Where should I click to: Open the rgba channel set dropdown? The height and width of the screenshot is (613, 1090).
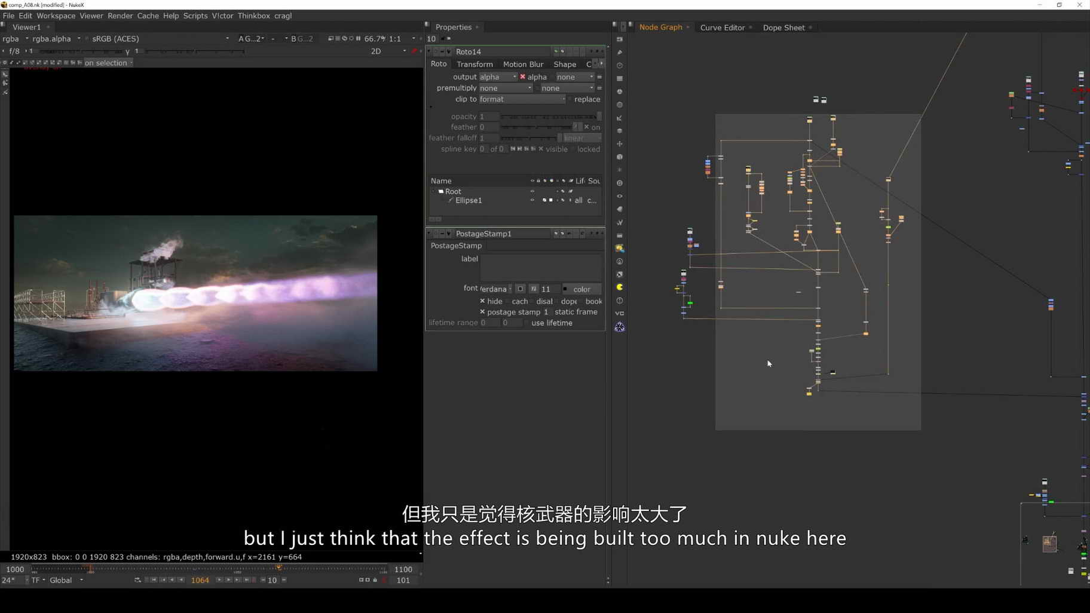click(16, 39)
